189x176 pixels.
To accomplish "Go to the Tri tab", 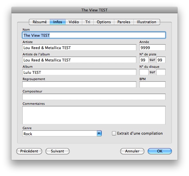I will 88,22.
